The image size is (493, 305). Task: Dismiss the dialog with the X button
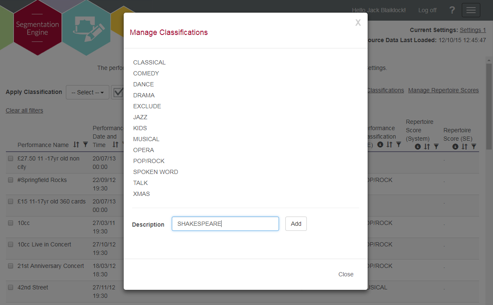[x=358, y=23]
